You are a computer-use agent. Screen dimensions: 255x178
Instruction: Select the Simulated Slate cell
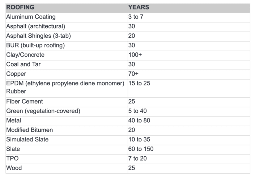coord(27,139)
